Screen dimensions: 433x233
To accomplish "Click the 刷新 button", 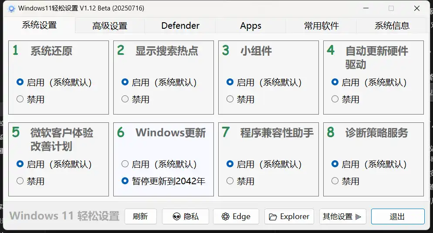I will point(141,216).
